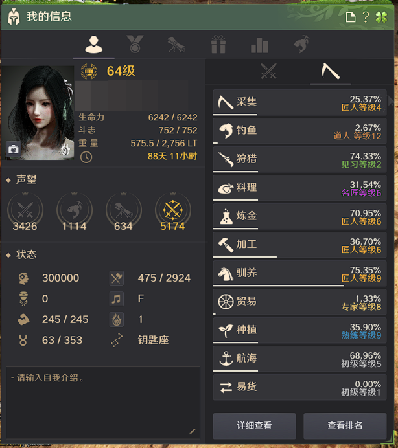Switch to the scroll quest tab
The width and height of the screenshot is (398, 448).
click(176, 45)
